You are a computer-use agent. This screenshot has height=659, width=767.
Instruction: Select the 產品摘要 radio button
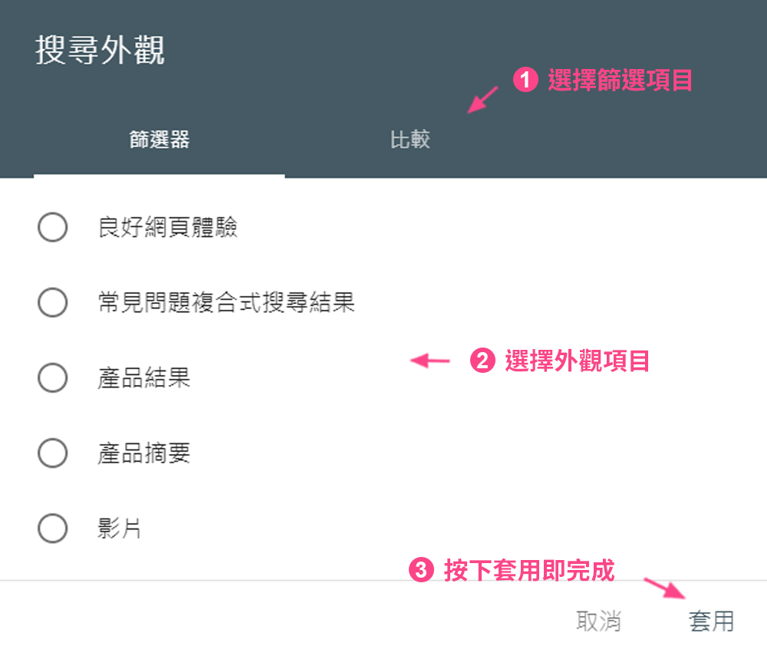52,453
